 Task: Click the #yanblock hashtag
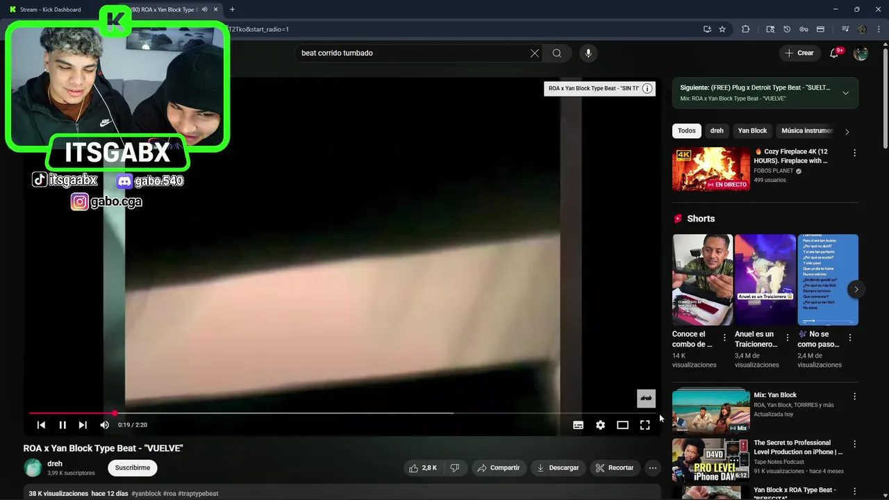point(146,494)
